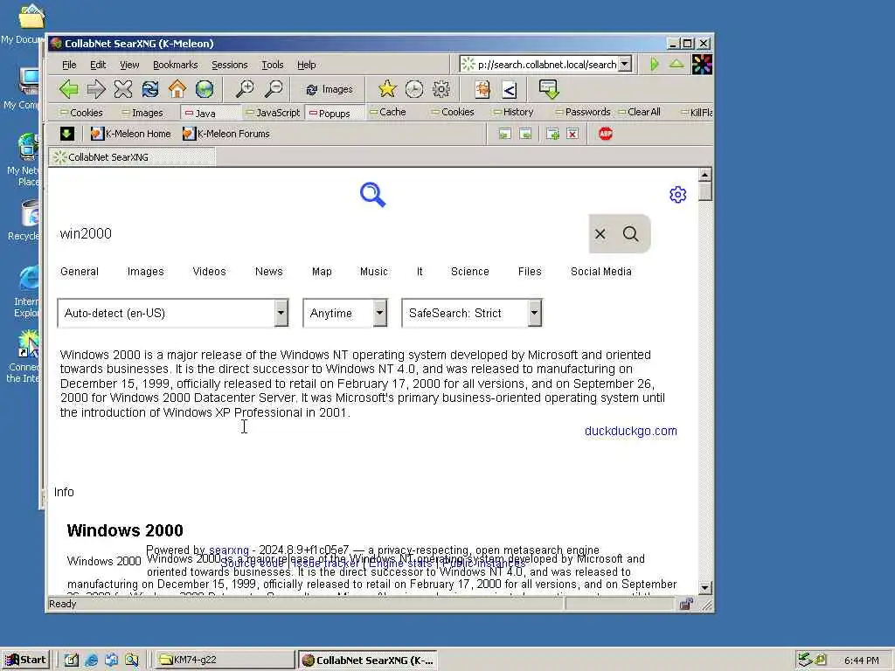This screenshot has width=895, height=671.
Task: Go back with the green left arrow
Action: [x=68, y=89]
